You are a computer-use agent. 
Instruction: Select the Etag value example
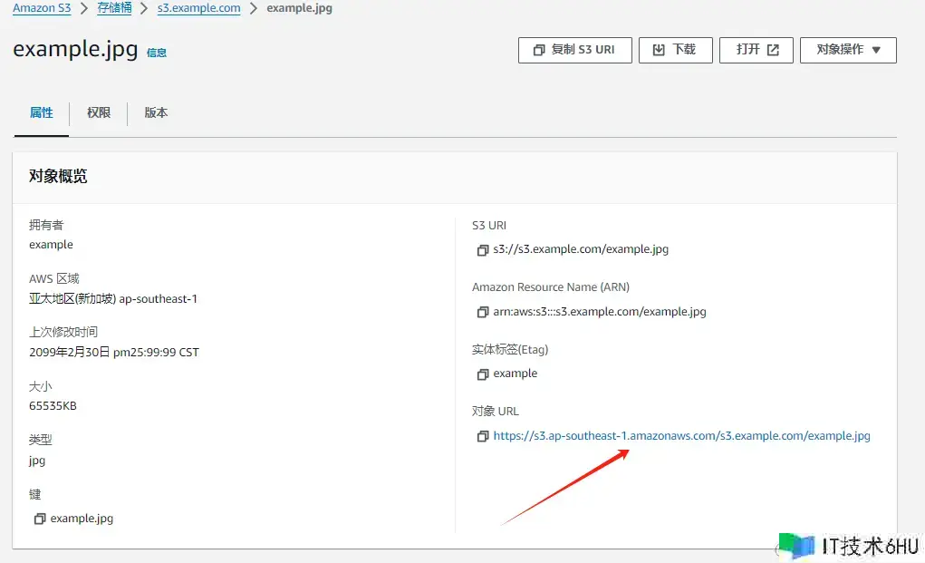coord(515,374)
